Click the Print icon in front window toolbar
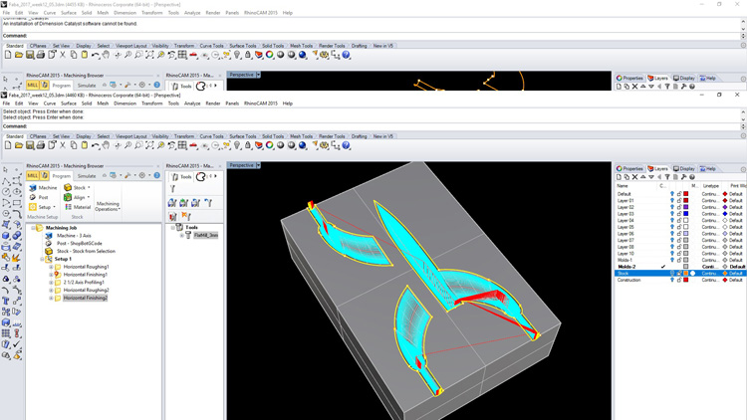The image size is (747, 420). coord(41,145)
